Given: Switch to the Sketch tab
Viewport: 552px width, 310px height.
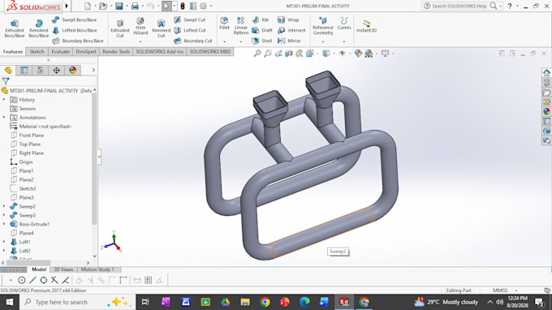Looking at the screenshot, I should tap(37, 52).
